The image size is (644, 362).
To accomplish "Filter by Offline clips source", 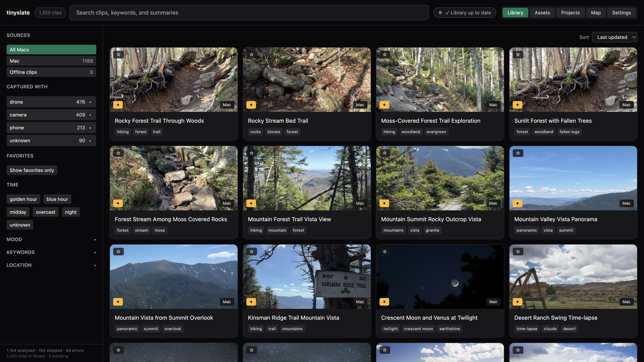I will (51, 72).
